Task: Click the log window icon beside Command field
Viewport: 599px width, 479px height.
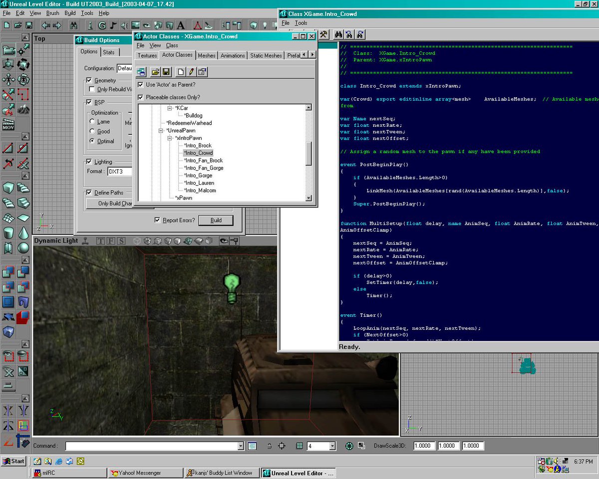Action: (x=252, y=446)
